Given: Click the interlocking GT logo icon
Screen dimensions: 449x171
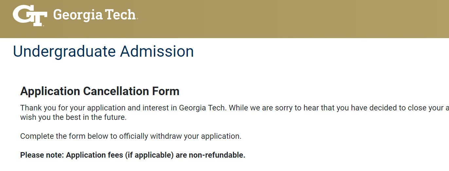Looking at the screenshot, I should click(30, 15).
